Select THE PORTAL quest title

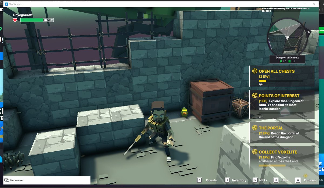tap(271, 128)
